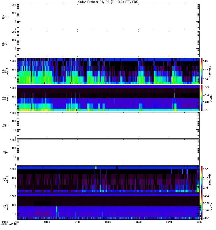Click the <|mV/m|> unit label beside thb edc12 color bar
The height and width of the screenshot is (230, 216).
click(x=210, y=71)
